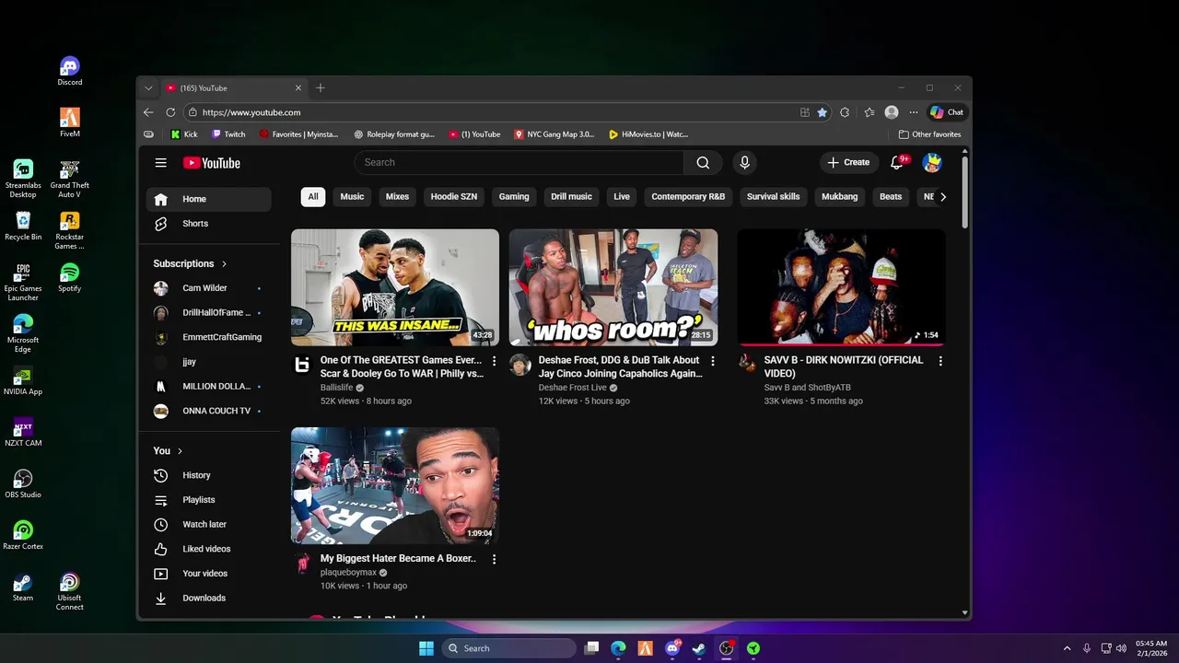Select the Gaming filter chip
Viewport: 1179px width, 663px height.
click(514, 197)
